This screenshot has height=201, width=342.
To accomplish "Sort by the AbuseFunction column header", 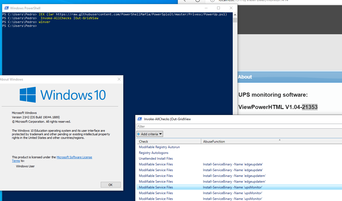I will [271, 141].
